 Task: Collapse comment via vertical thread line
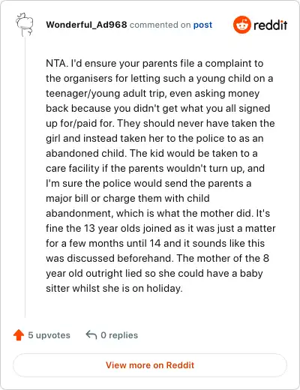(25, 178)
